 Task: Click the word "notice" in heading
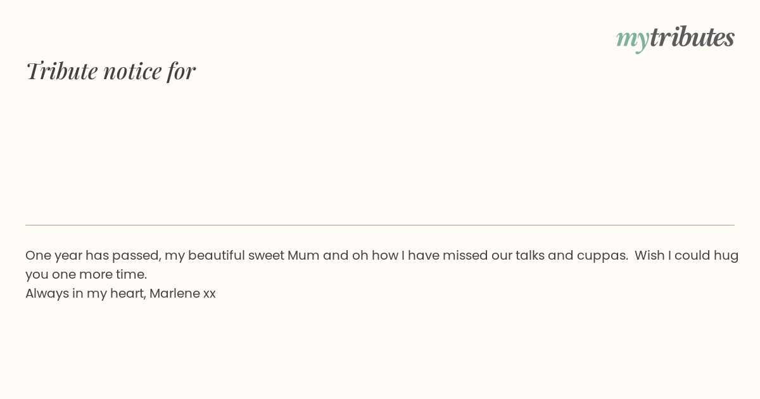132,72
